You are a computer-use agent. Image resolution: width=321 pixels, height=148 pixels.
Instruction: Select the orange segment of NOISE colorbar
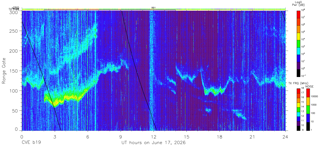coord(308,101)
